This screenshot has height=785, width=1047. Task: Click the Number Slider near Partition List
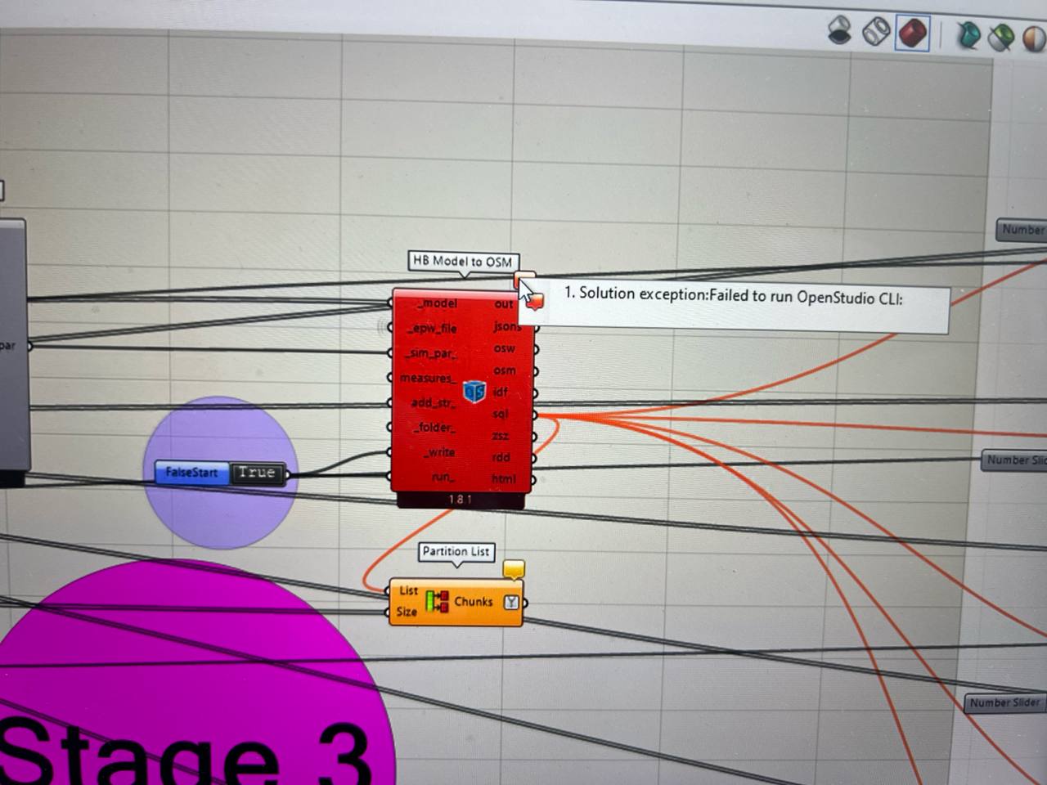1005,703
